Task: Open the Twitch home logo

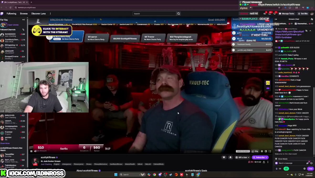Action: [x=2, y=14]
